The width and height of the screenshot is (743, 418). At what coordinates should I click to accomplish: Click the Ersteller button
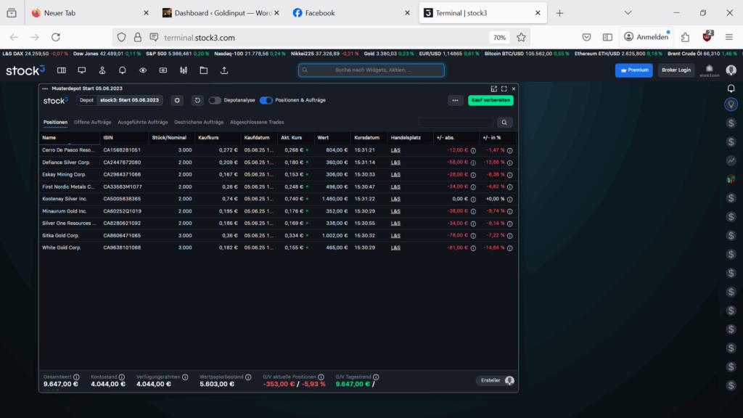tap(495, 380)
